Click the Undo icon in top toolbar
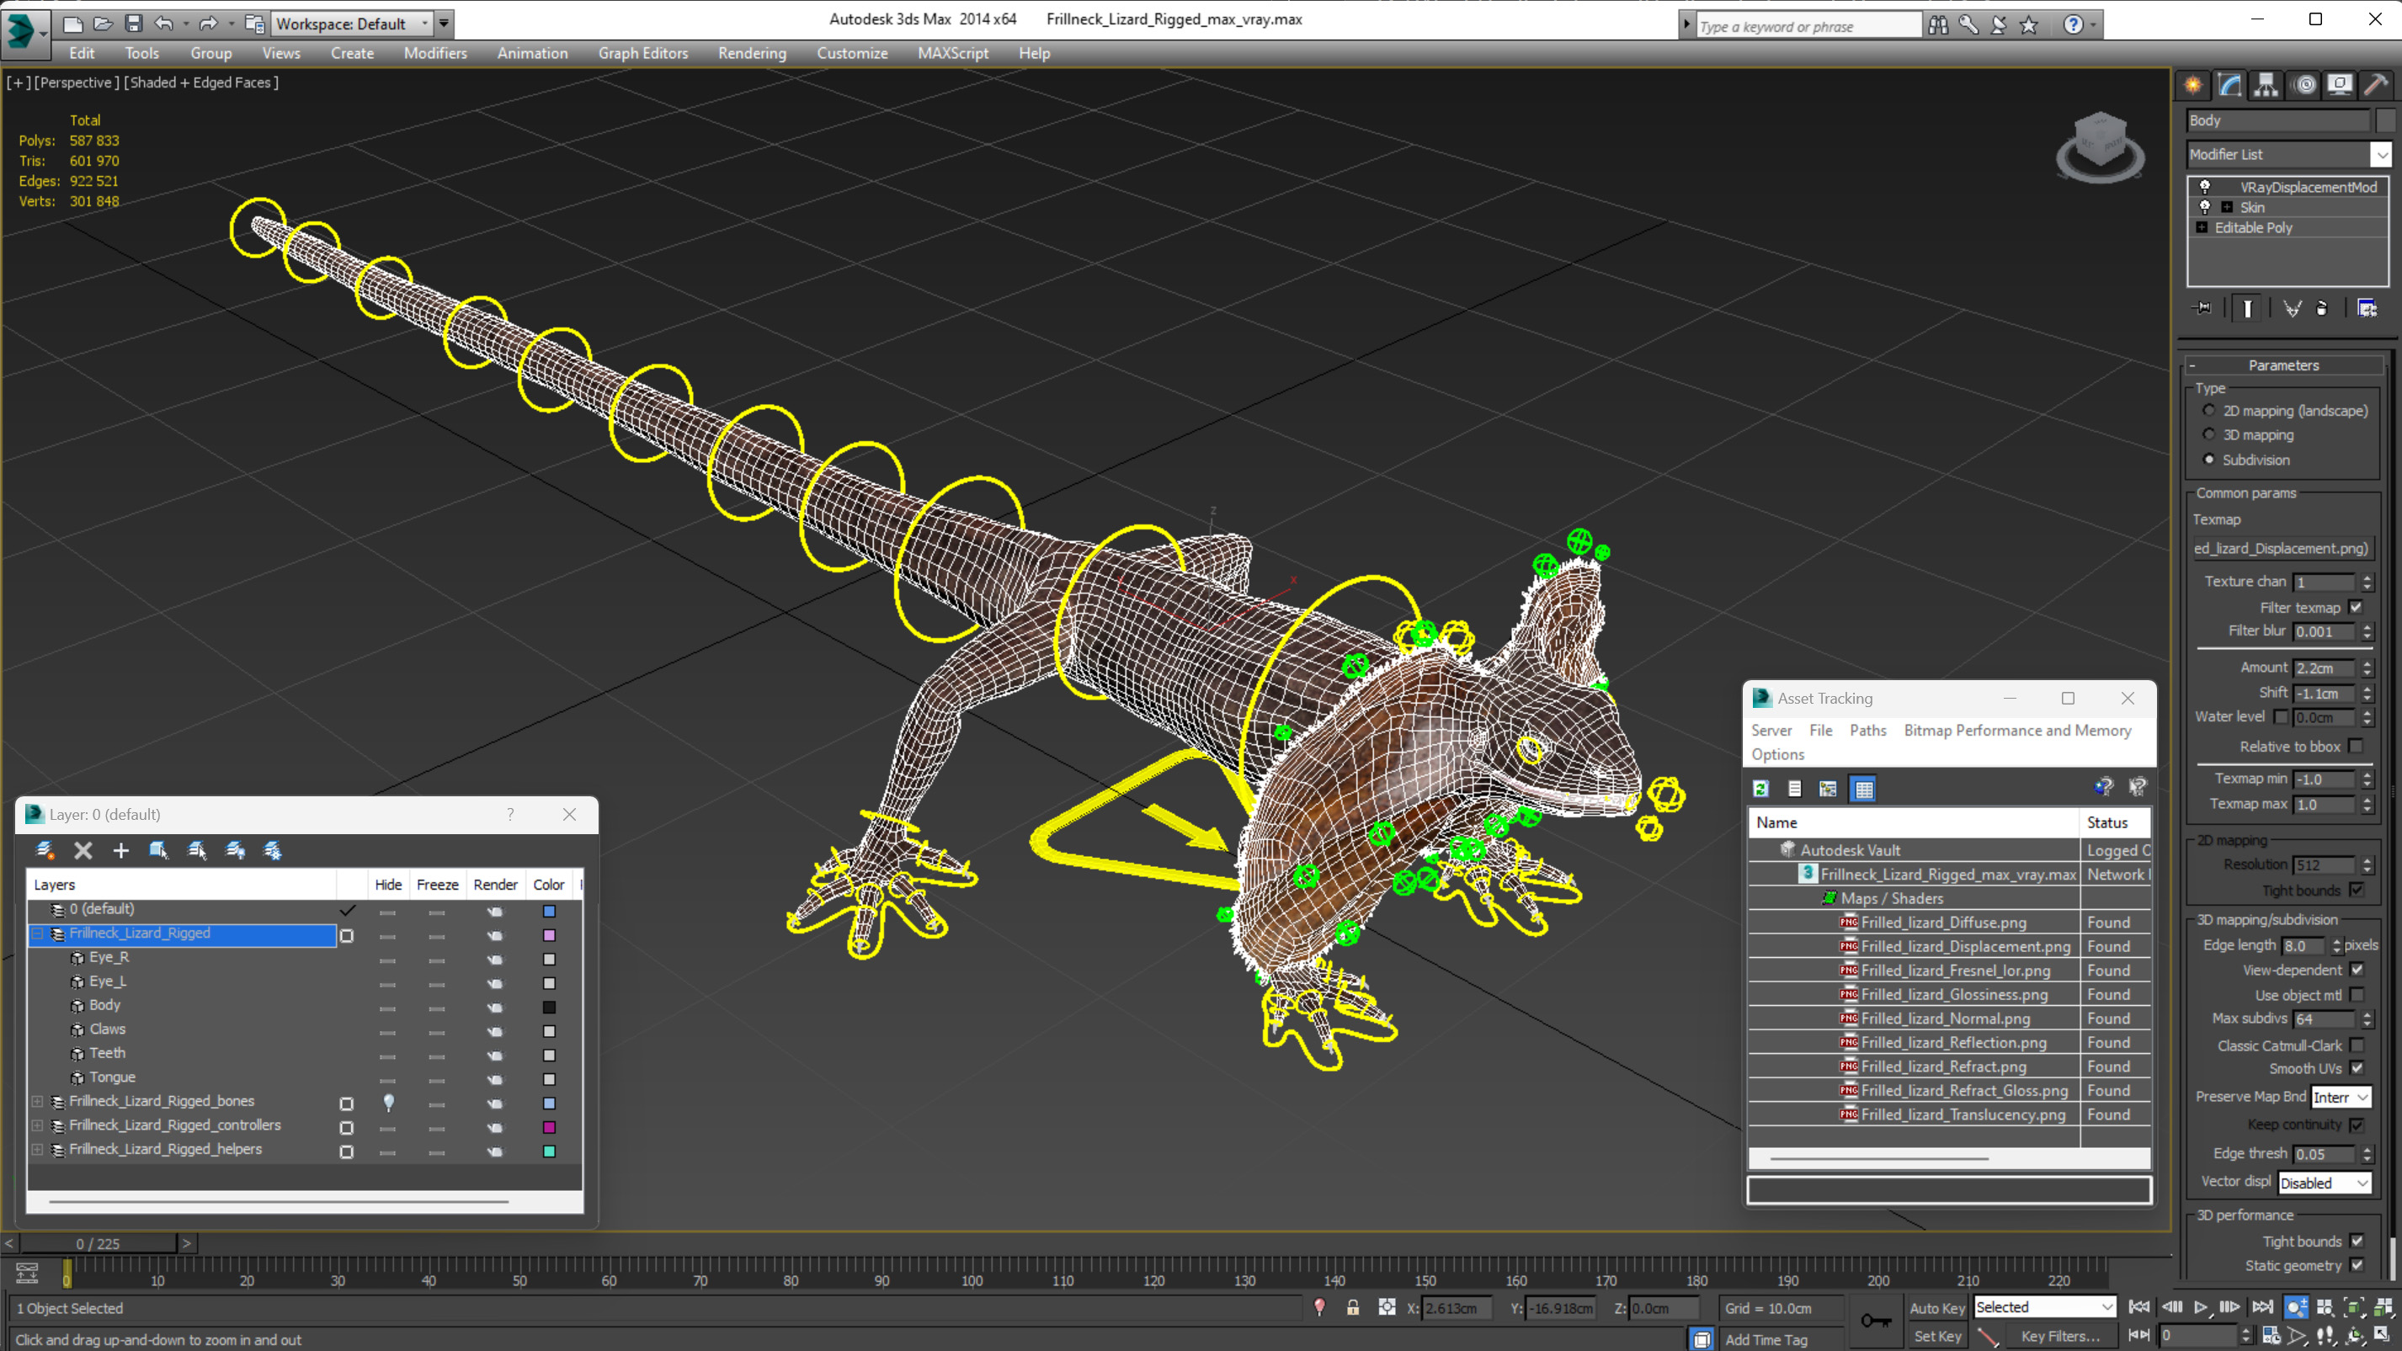 pos(164,24)
